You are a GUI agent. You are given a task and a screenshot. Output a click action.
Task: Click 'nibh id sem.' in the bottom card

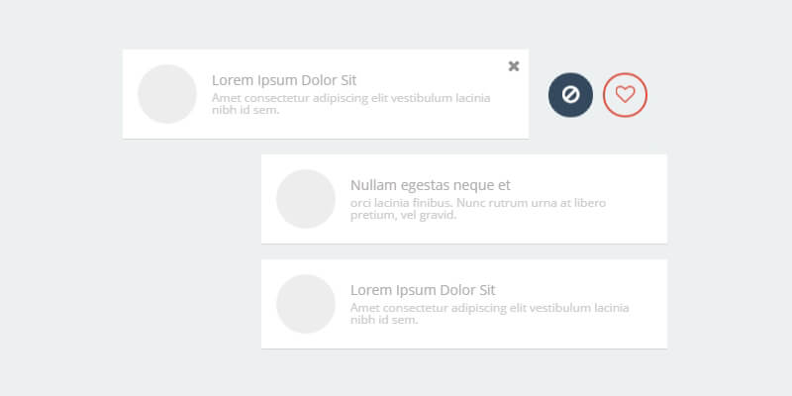(x=384, y=320)
